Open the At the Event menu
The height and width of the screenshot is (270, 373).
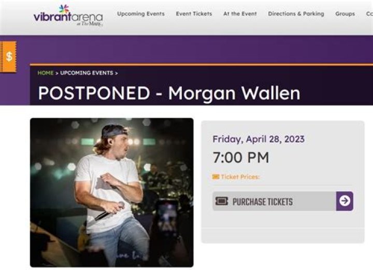240,14
